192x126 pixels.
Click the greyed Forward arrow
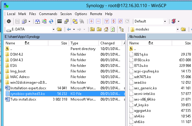(x=79, y=29)
